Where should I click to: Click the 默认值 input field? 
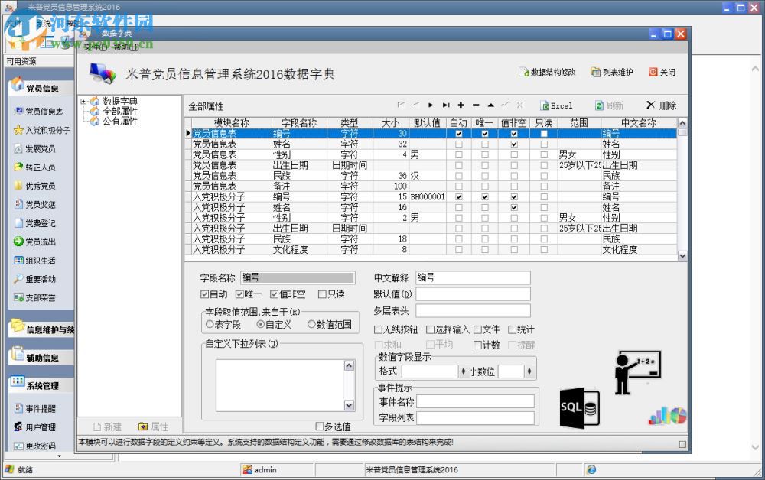tap(473, 294)
